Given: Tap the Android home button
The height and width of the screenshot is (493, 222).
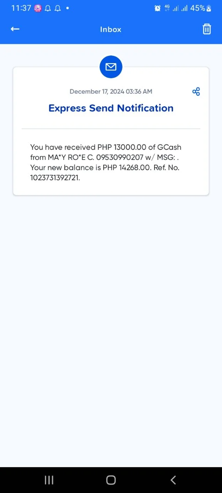Looking at the screenshot, I should pyautogui.click(x=111, y=480).
